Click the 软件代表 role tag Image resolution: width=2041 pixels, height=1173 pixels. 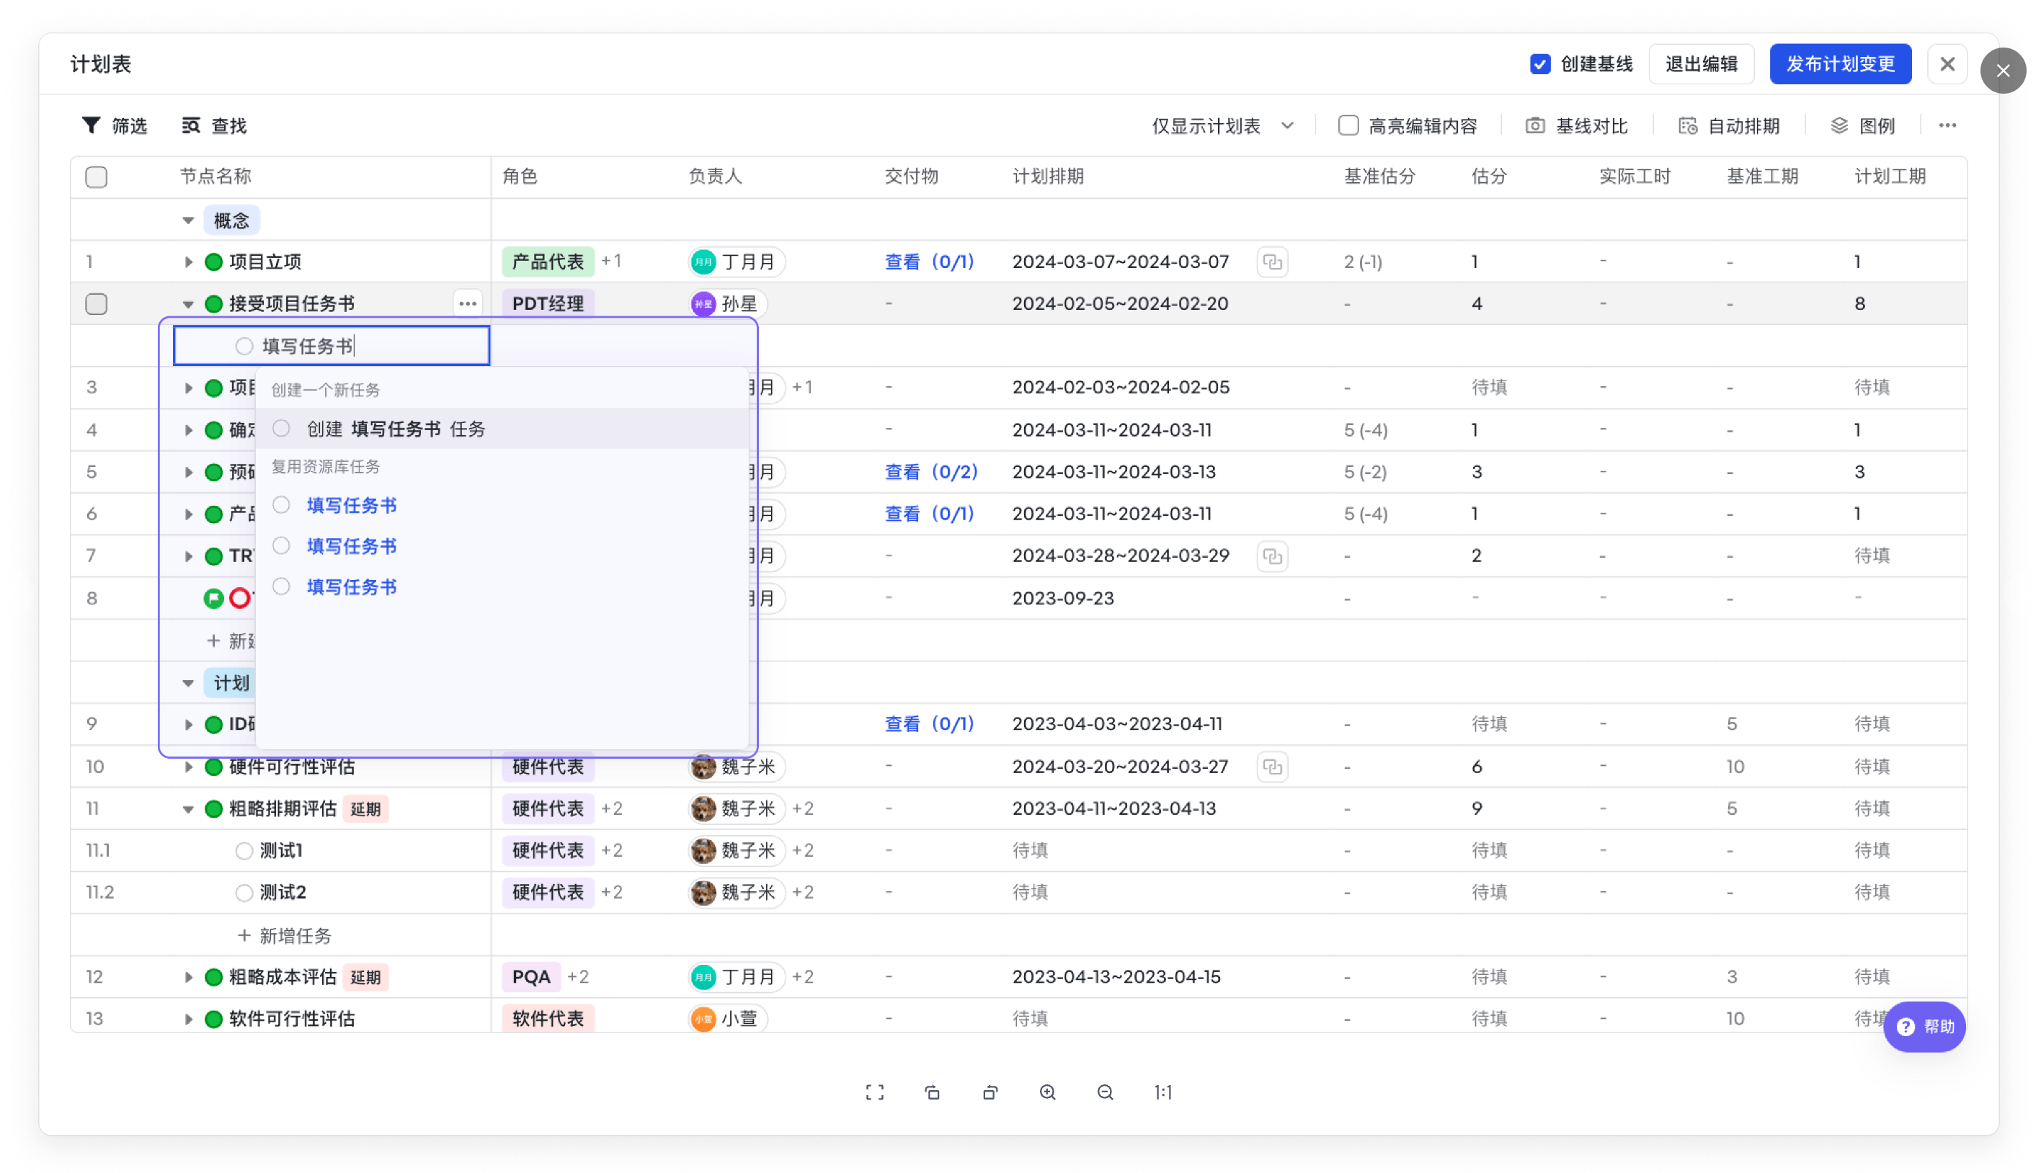(548, 1019)
